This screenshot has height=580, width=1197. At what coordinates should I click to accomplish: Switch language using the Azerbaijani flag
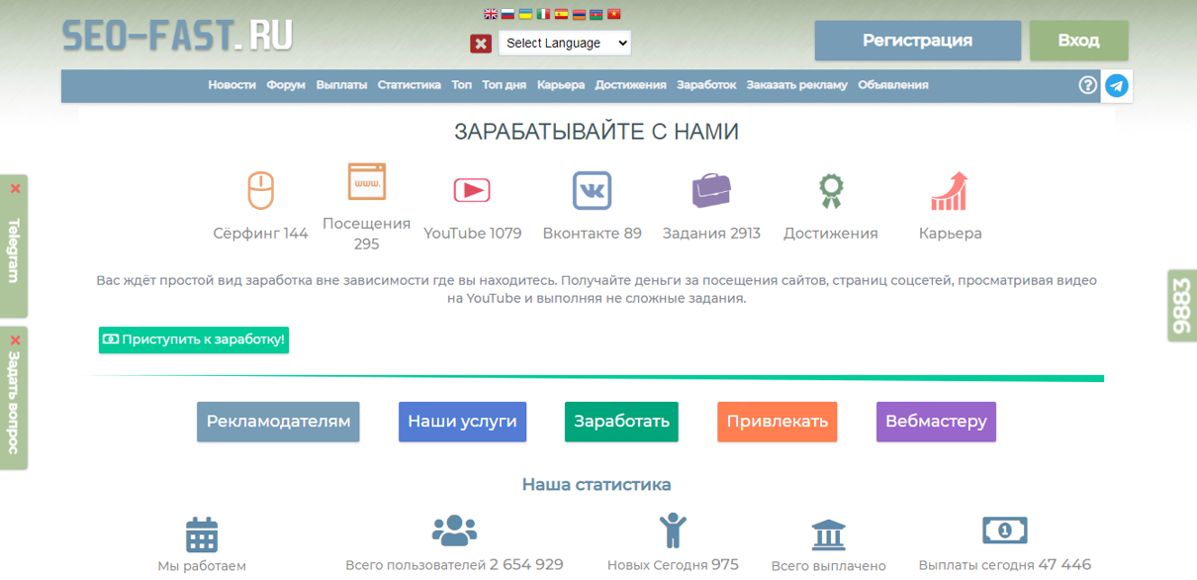[596, 14]
